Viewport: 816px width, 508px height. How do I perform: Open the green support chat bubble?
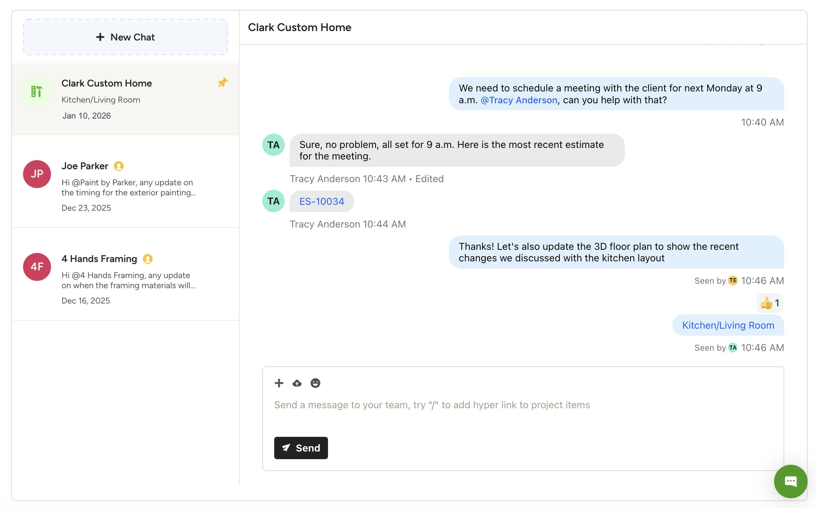tap(790, 481)
